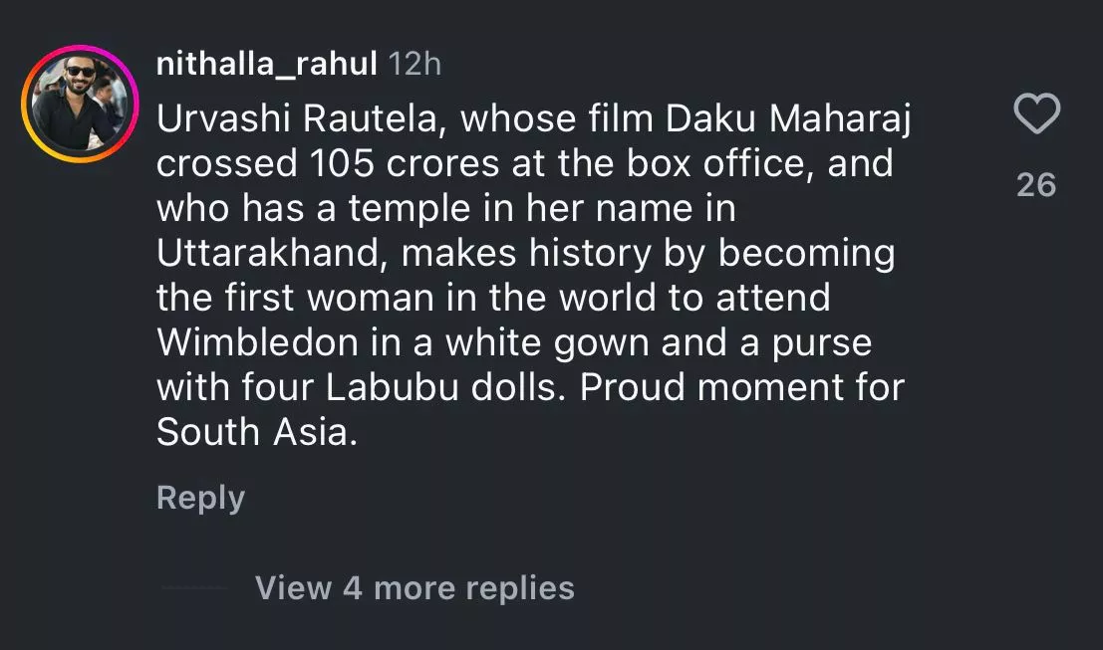Image resolution: width=1103 pixels, height=650 pixels.
Task: Click the Reply button under the comment
Action: pos(200,498)
